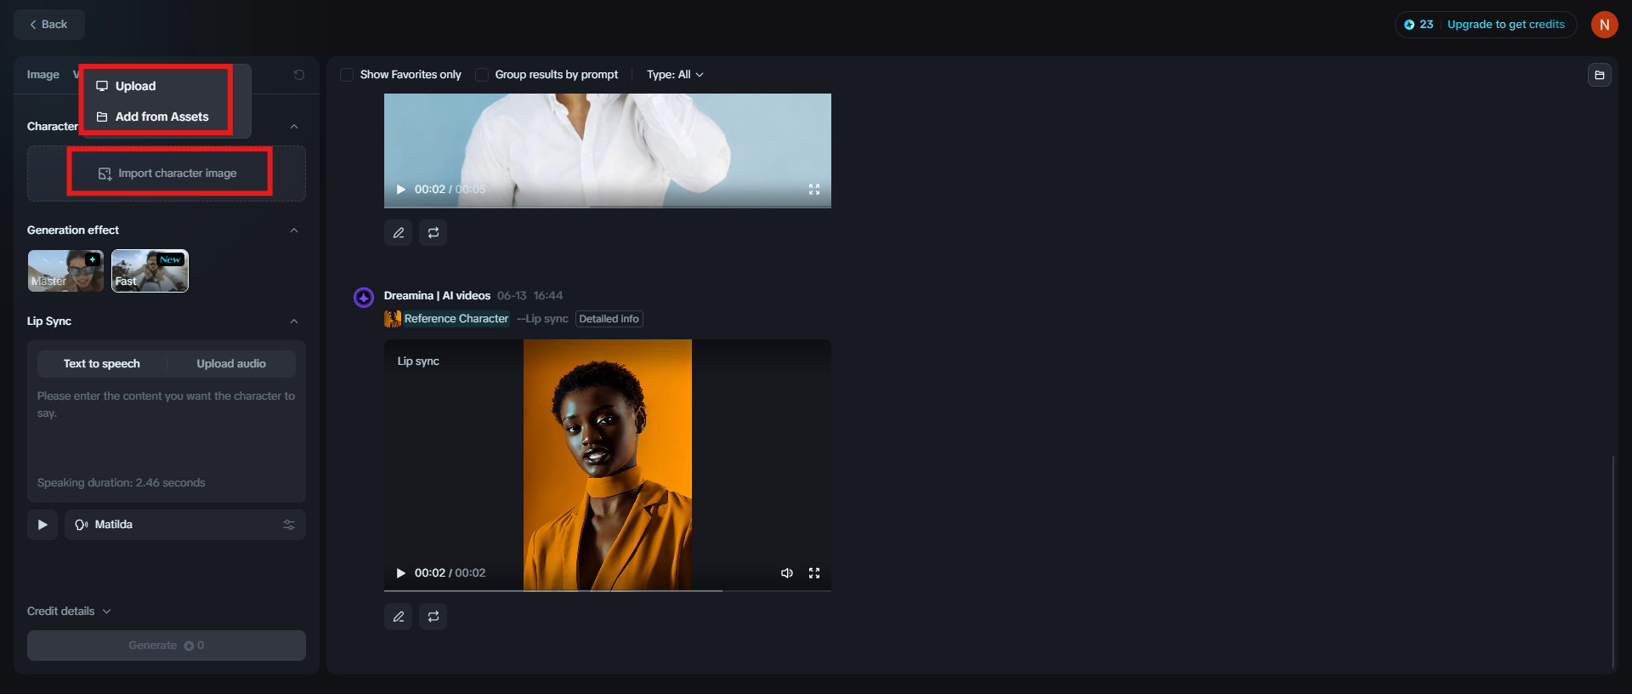Regenerate the lip sync video result
This screenshot has height=694, width=1632.
pyautogui.click(x=433, y=617)
